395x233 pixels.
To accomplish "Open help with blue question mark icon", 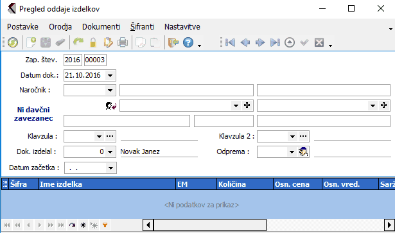I will [x=188, y=42].
